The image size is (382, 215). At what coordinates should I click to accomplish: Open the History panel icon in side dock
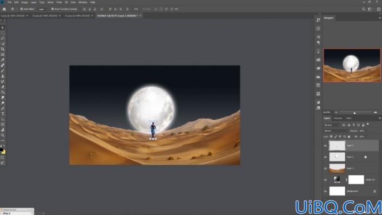pyautogui.click(x=318, y=20)
